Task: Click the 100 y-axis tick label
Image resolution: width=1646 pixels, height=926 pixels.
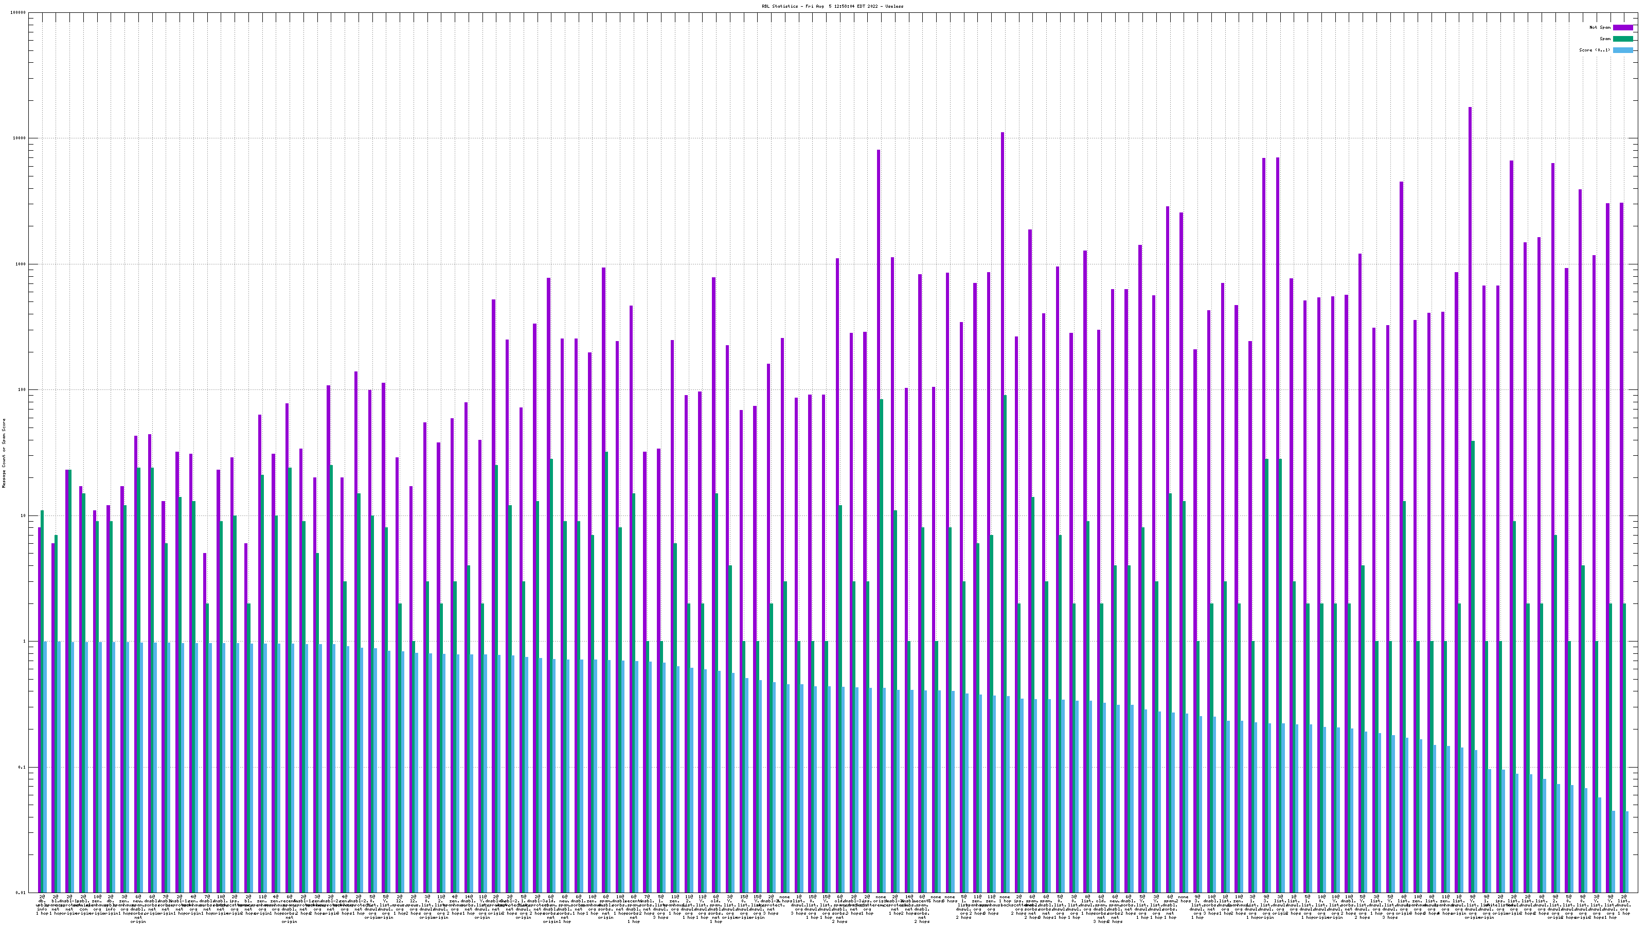Action: [x=22, y=390]
